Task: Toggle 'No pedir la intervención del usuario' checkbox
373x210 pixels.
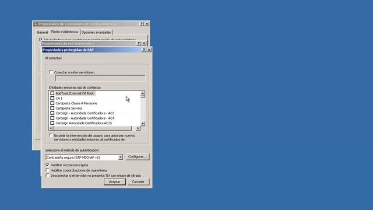Action: coord(51,135)
